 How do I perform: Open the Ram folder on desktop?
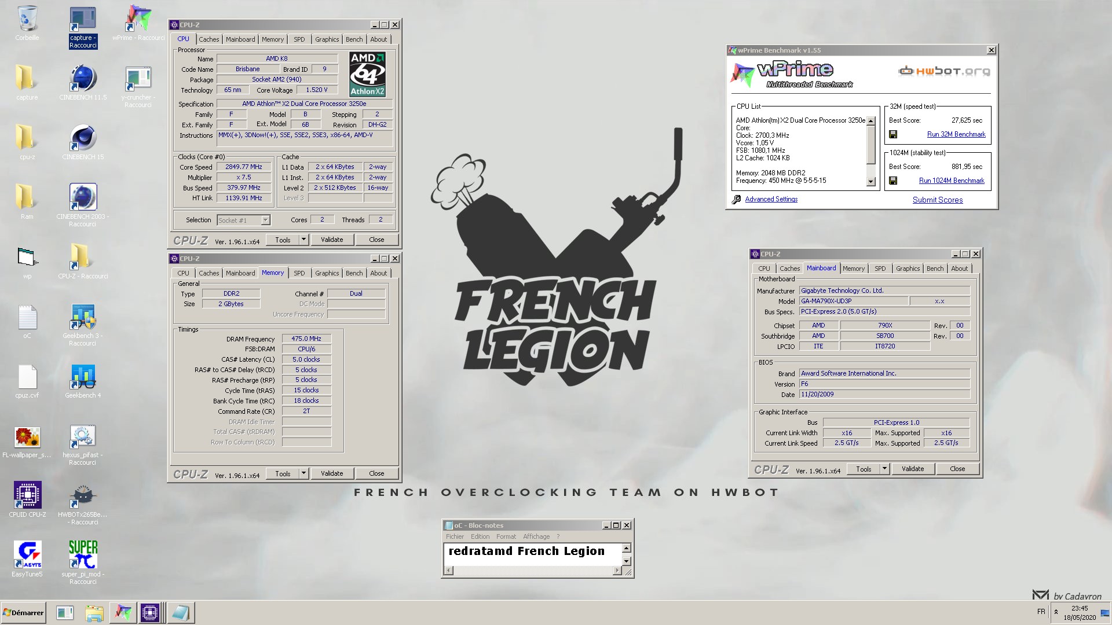point(27,202)
